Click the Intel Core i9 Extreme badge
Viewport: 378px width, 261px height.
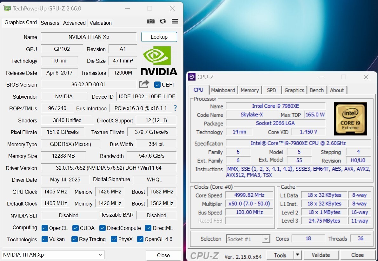[x=350, y=119]
